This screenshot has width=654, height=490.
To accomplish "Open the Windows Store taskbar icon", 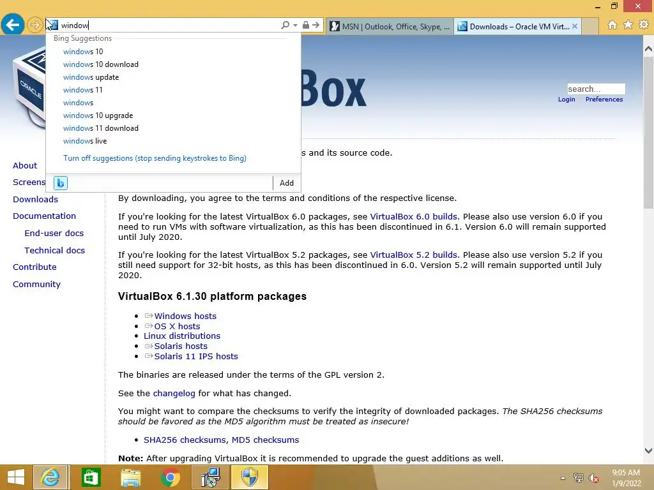I will [x=91, y=477].
